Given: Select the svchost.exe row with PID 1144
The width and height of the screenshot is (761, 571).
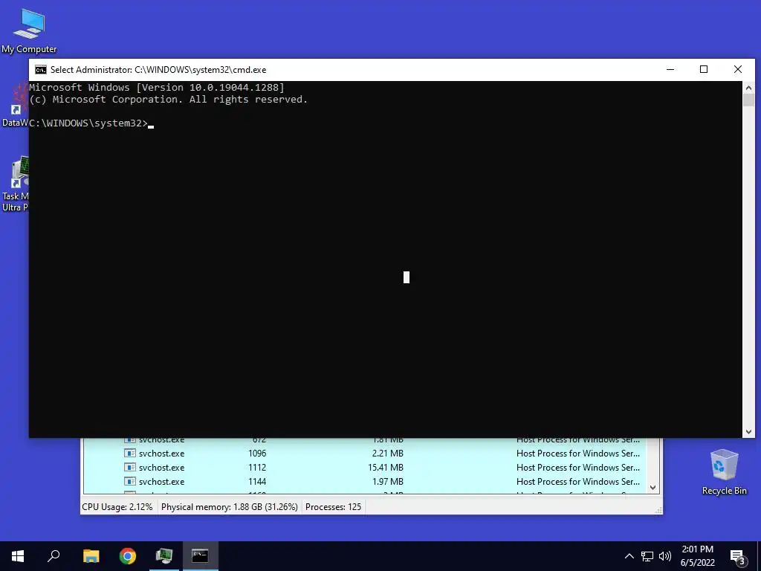Looking at the screenshot, I should pos(364,482).
